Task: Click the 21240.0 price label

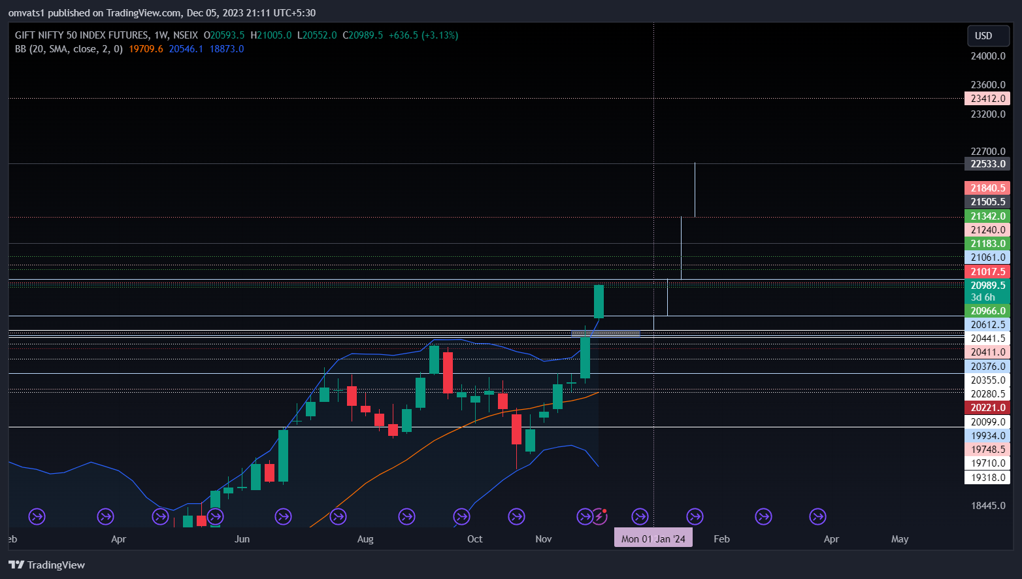Action: (987, 230)
